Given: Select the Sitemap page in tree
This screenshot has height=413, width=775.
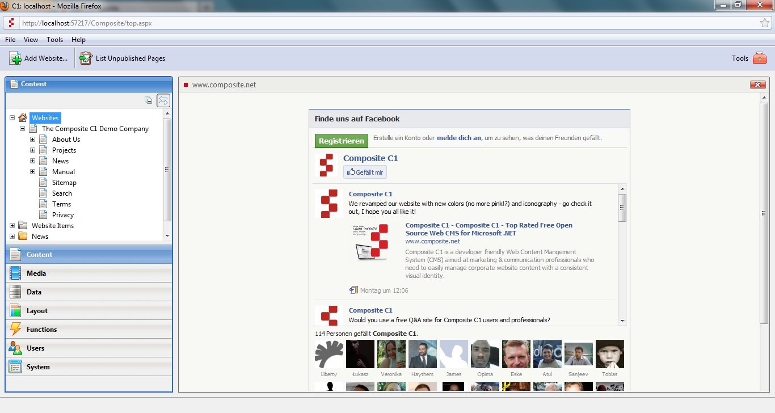Looking at the screenshot, I should (64, 183).
